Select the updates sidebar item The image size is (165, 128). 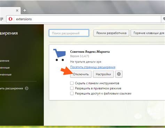[5, 61]
